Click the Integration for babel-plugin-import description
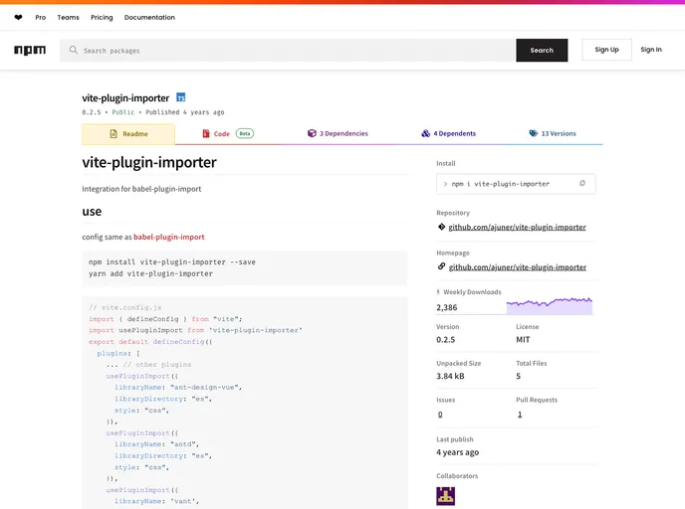 pyautogui.click(x=141, y=189)
